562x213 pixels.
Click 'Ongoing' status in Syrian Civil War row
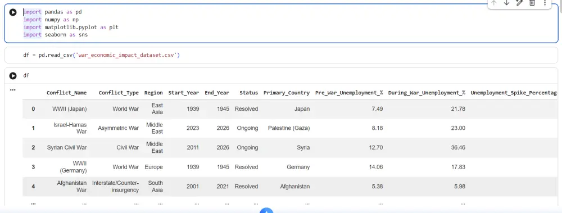[247, 147]
